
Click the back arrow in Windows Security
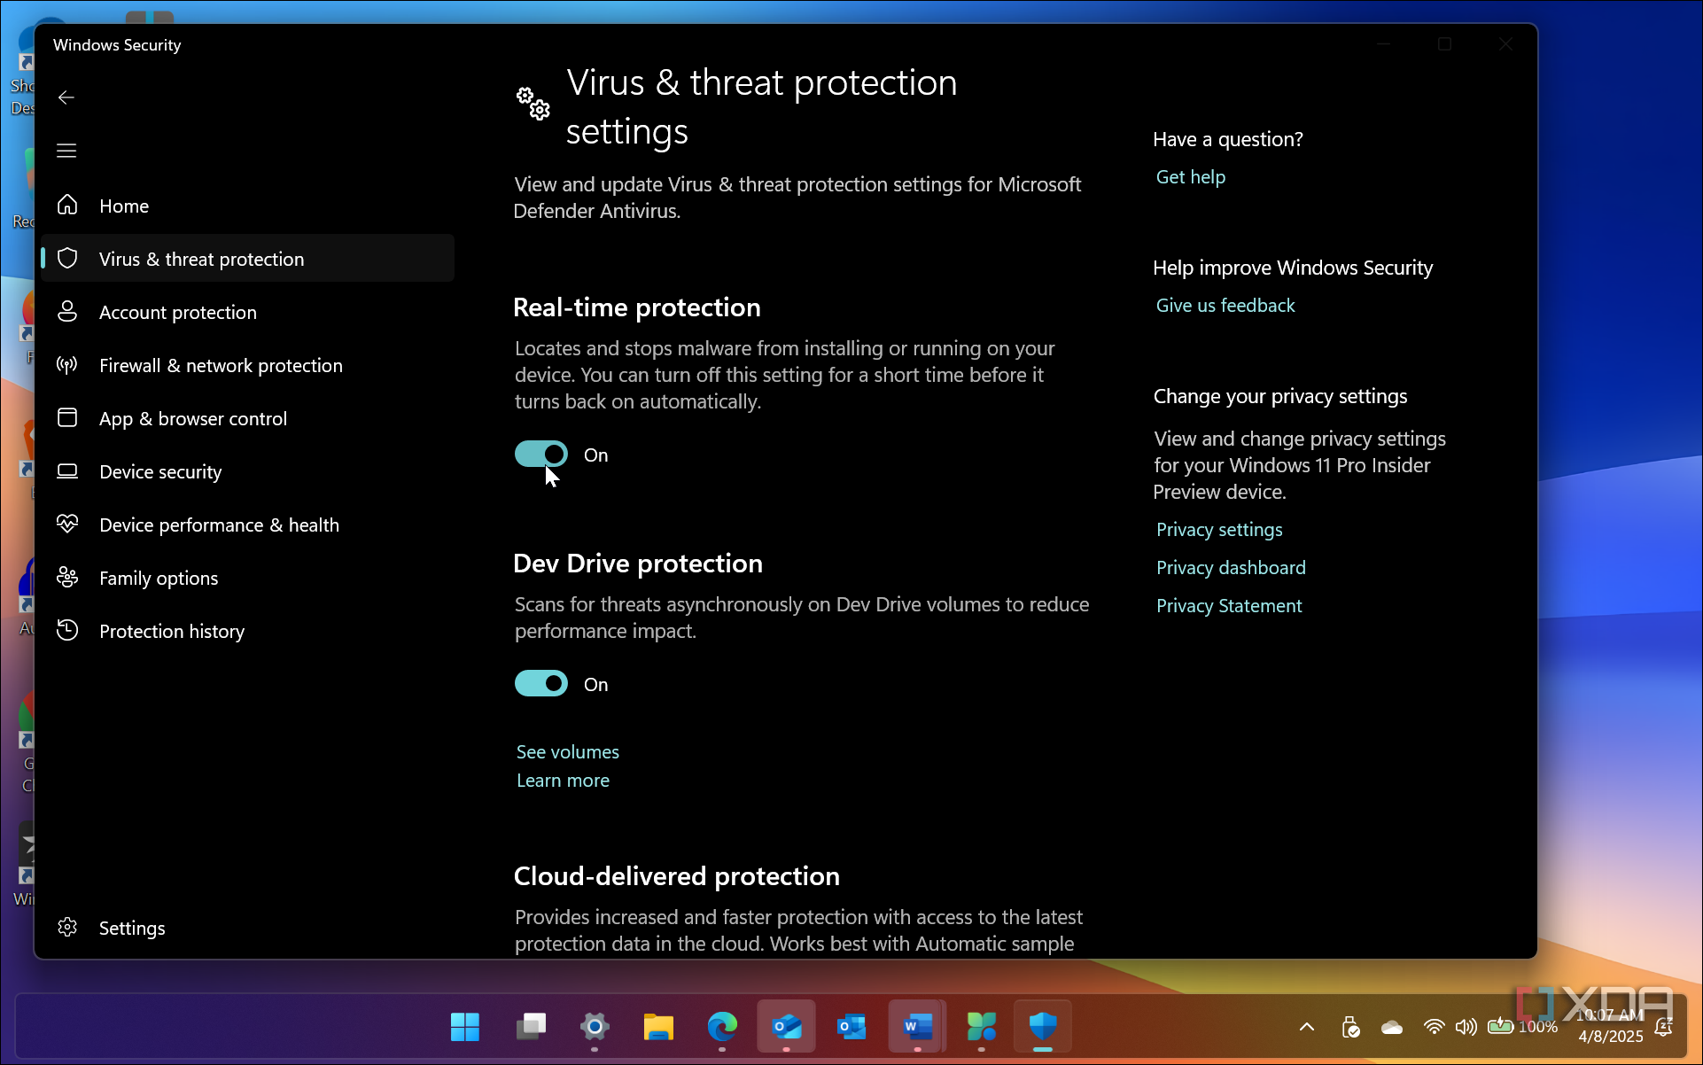point(66,97)
